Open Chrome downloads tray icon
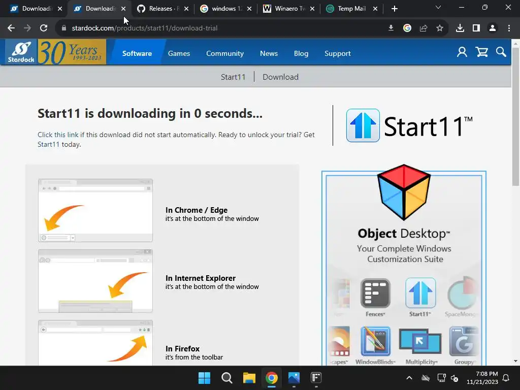Viewport: 520px width, 390px height. 460,28
